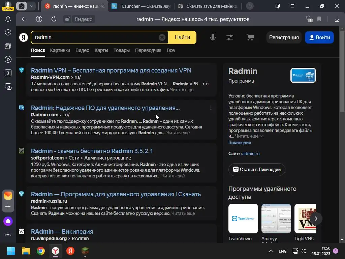The height and width of the screenshot is (259, 345).
Task: Open search settings sliders icon
Action: [x=230, y=37]
